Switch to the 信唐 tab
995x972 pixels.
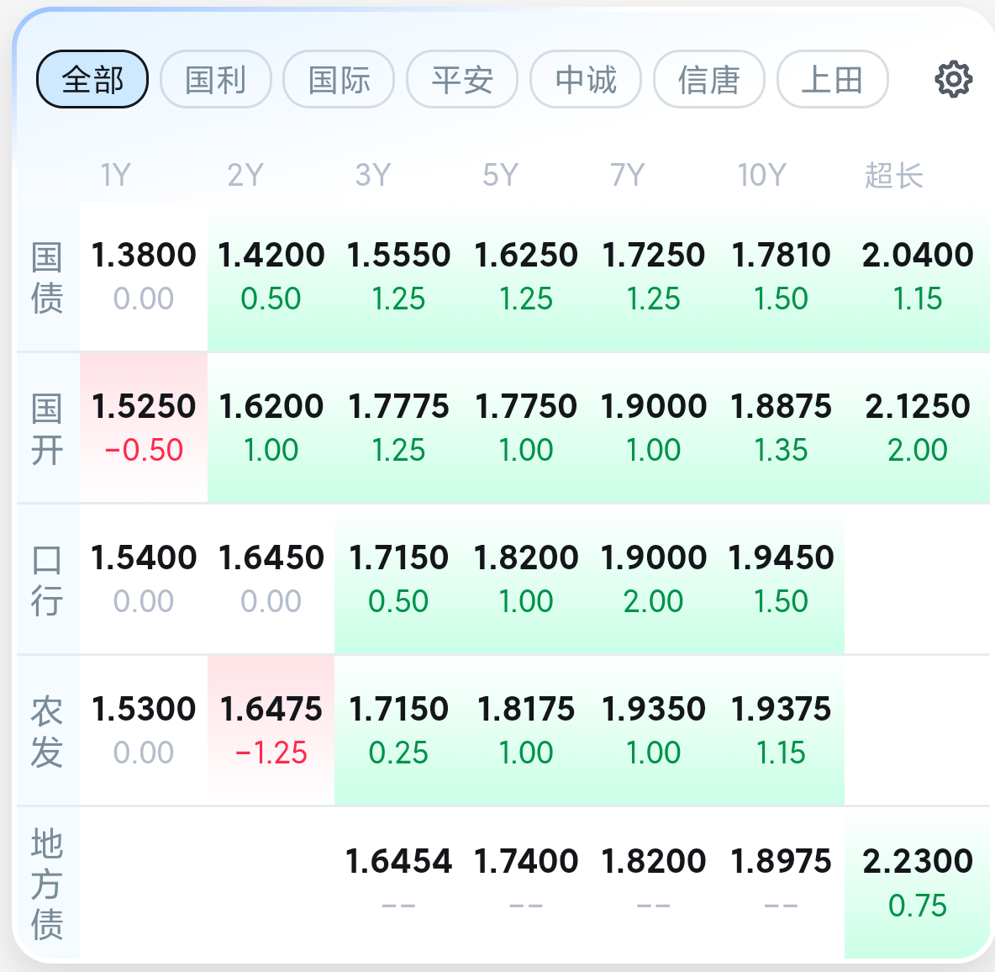click(708, 80)
